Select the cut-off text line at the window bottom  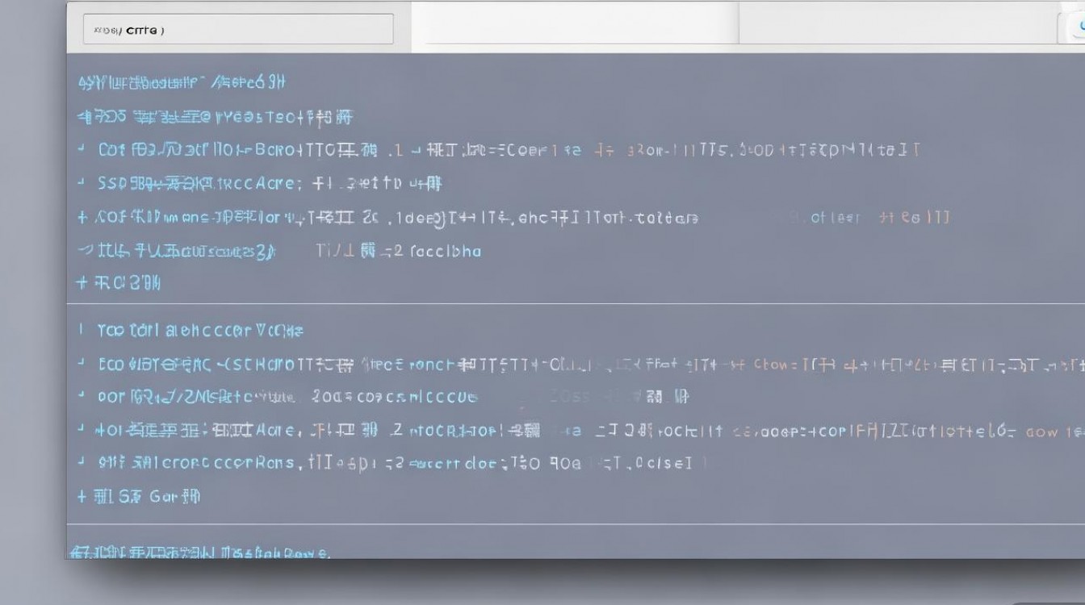pyautogui.click(x=199, y=553)
